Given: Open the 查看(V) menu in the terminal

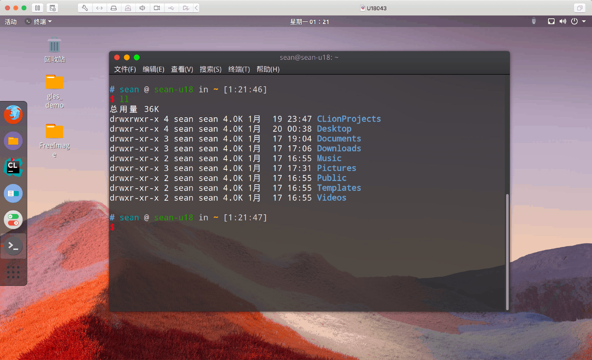Looking at the screenshot, I should click(182, 69).
